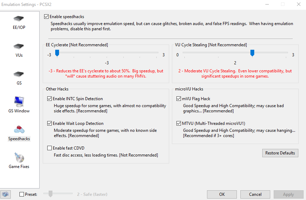Open the GS chip icon page

[19, 74]
